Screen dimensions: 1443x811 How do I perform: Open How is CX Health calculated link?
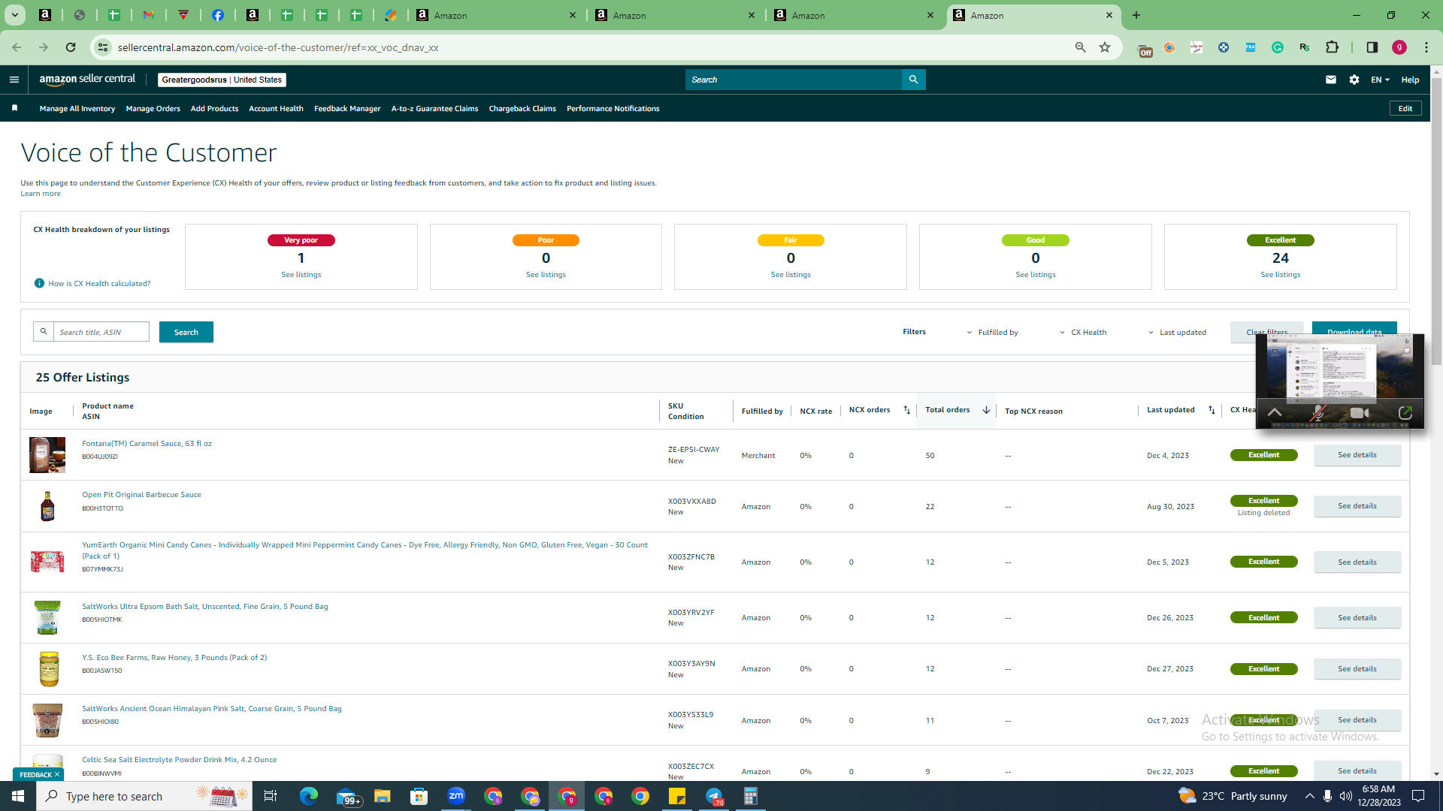click(99, 284)
